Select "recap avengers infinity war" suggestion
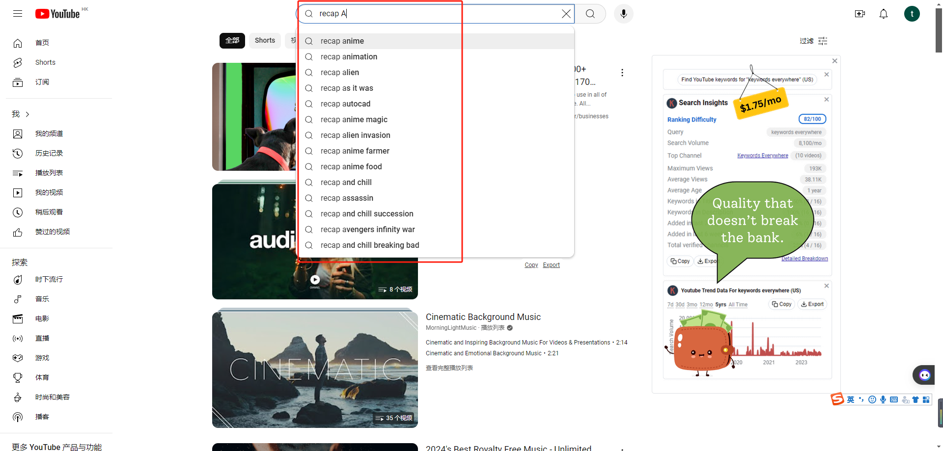 (x=367, y=229)
